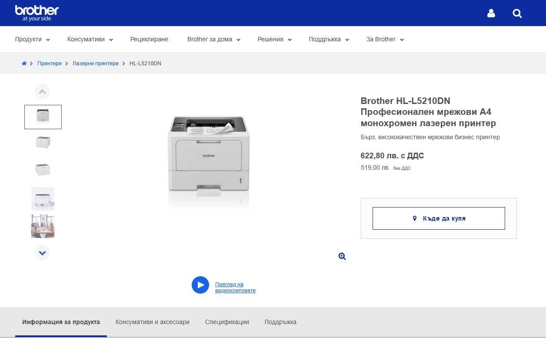Expand the Поддръжка navigation menu
546x338 pixels.
[329, 39]
